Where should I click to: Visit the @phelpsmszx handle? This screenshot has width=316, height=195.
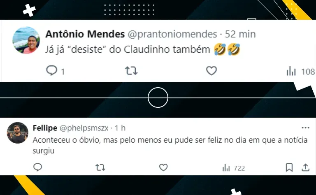[84, 128]
